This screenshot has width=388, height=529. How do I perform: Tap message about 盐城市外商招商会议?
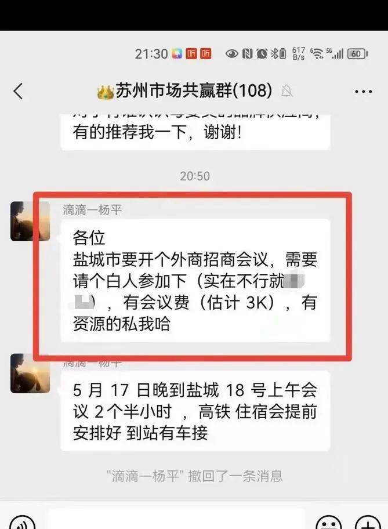195,281
